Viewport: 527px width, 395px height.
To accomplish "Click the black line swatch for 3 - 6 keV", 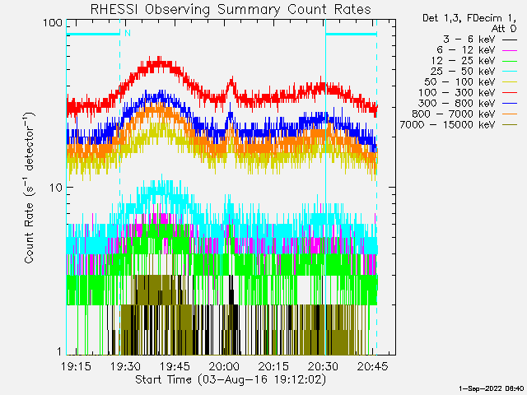I will [x=510, y=39].
